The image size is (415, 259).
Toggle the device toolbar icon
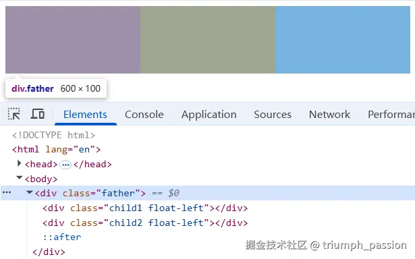point(37,114)
